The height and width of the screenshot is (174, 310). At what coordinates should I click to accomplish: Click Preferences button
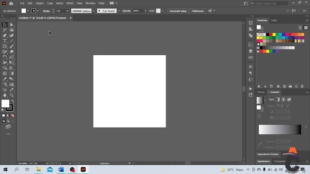(198, 11)
